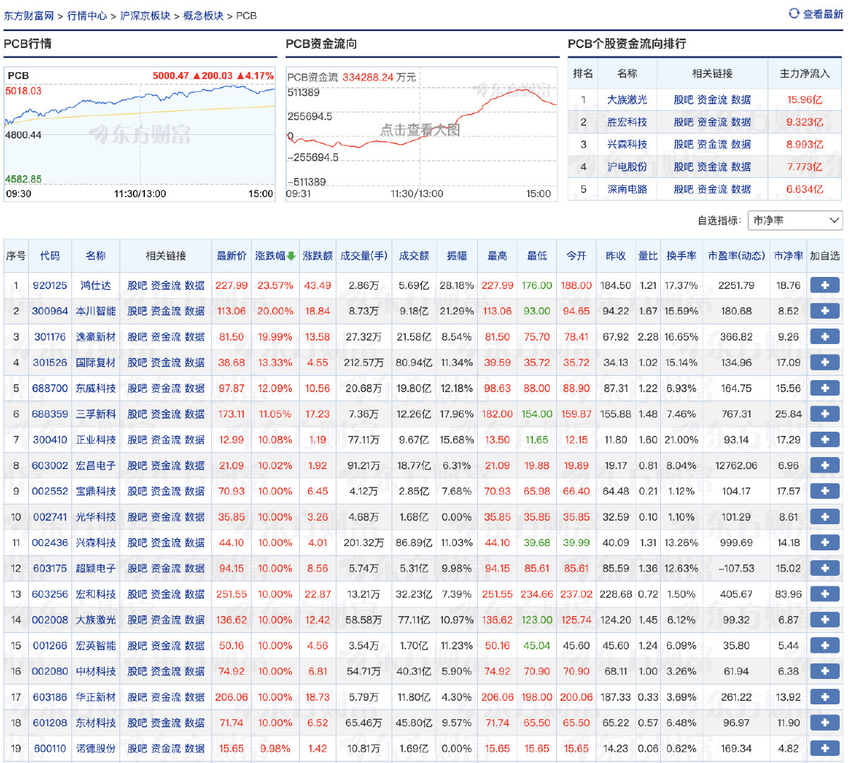The width and height of the screenshot is (851, 763).
Task: Sort table by 振幅 column header
Action: coord(457,256)
